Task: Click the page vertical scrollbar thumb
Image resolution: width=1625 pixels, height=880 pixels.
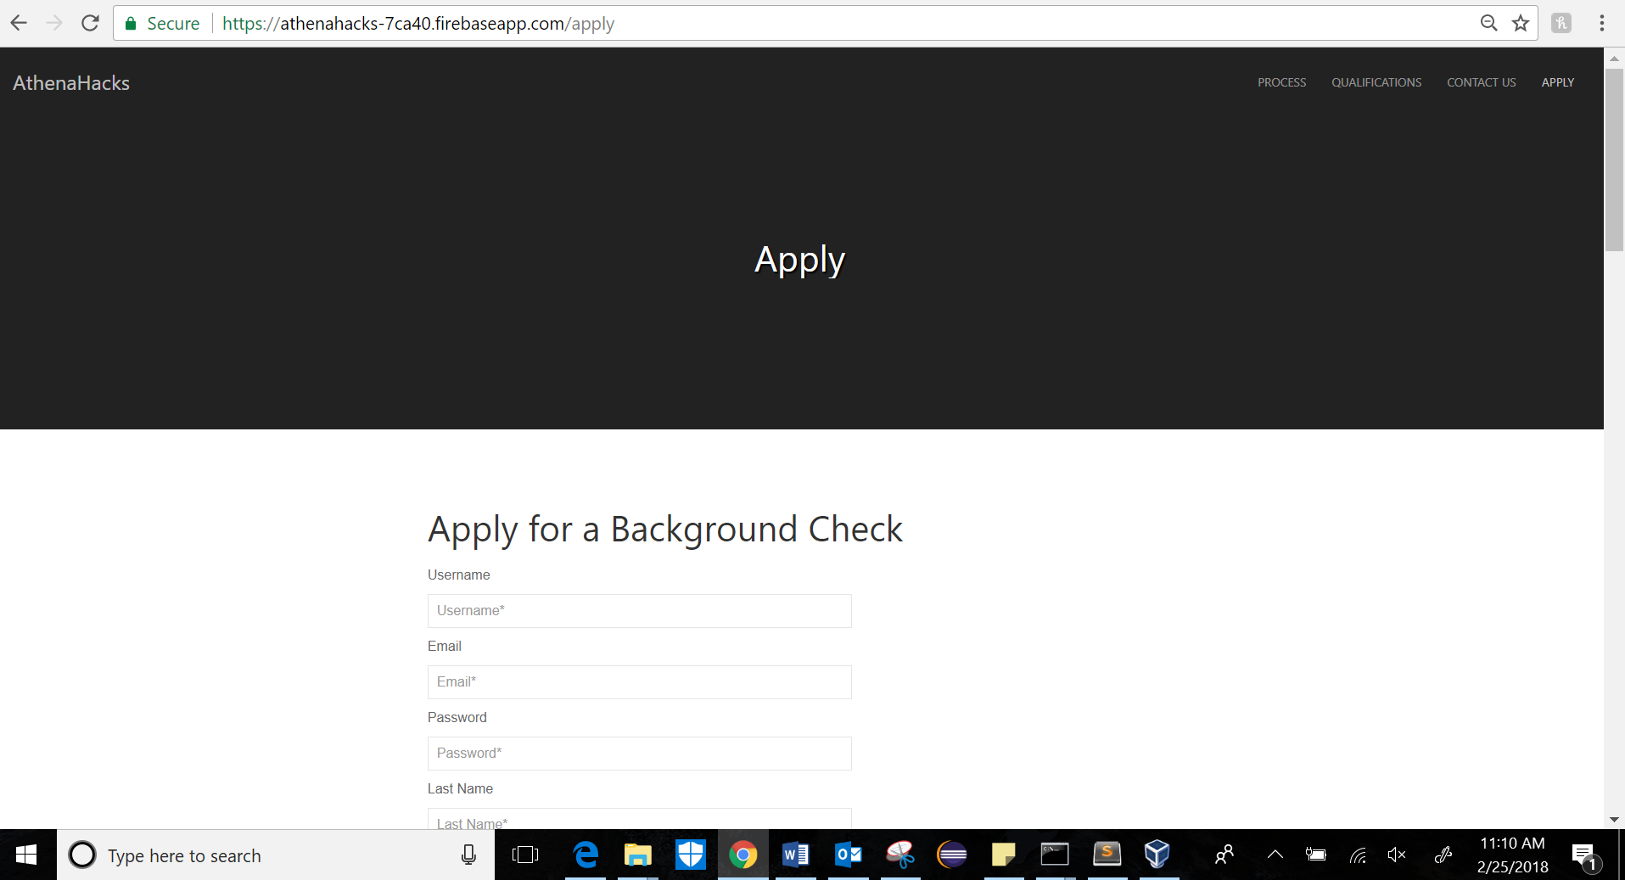Action: click(x=1614, y=160)
